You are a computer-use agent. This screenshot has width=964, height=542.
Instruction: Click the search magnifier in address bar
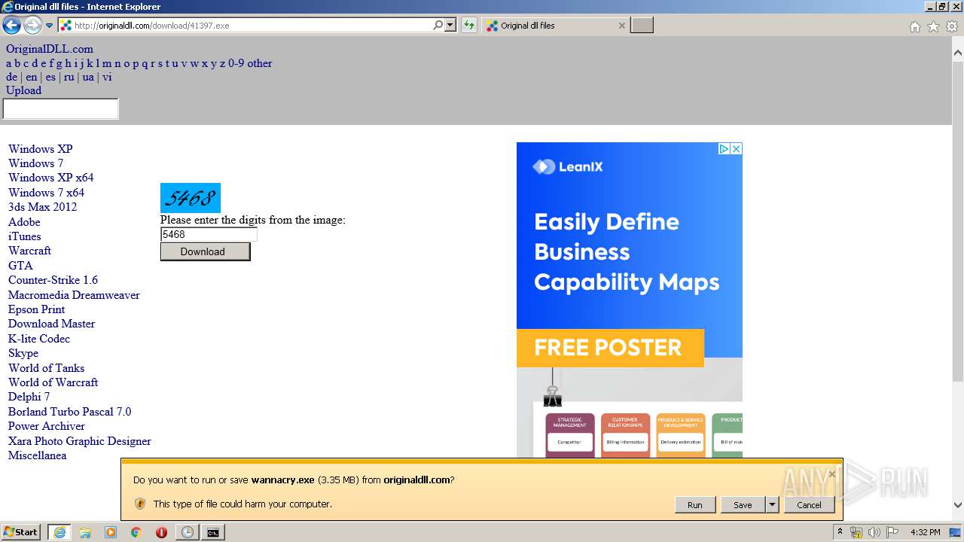pyautogui.click(x=438, y=25)
